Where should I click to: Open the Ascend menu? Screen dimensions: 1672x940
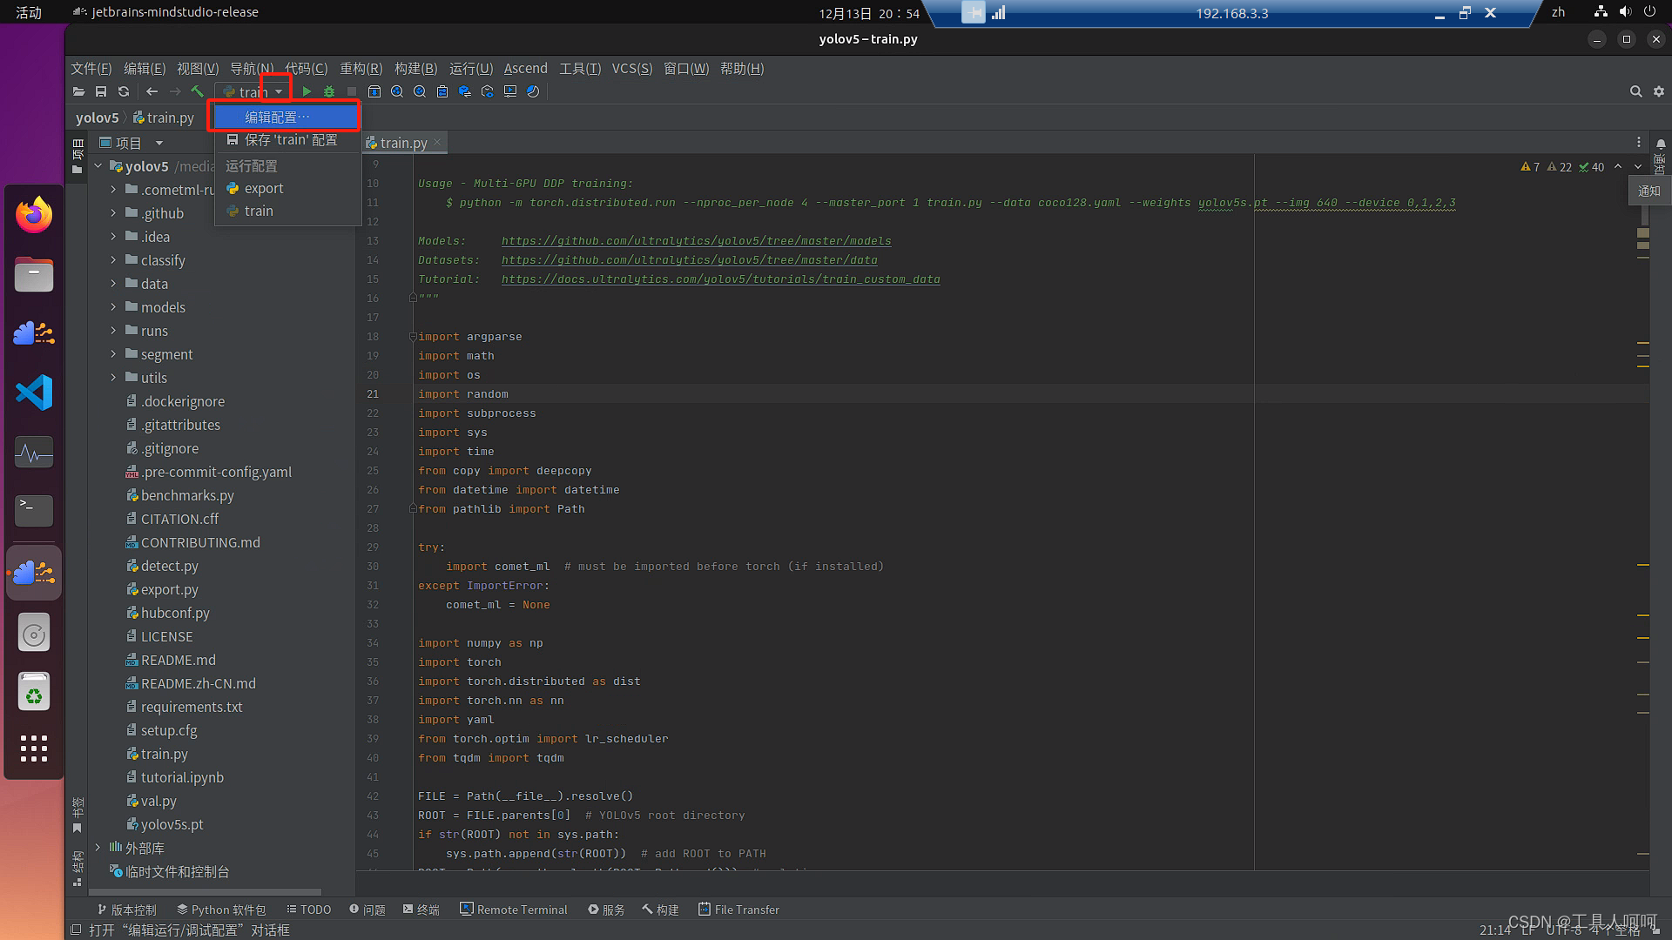(525, 69)
